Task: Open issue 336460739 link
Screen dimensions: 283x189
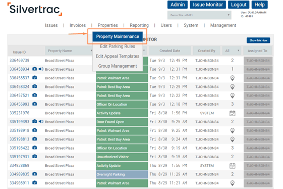Action: (20, 61)
